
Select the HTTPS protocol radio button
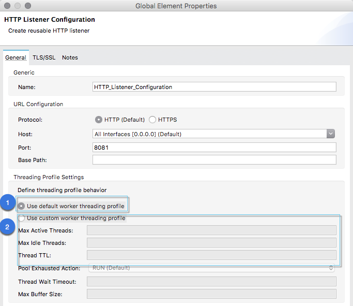click(152, 120)
